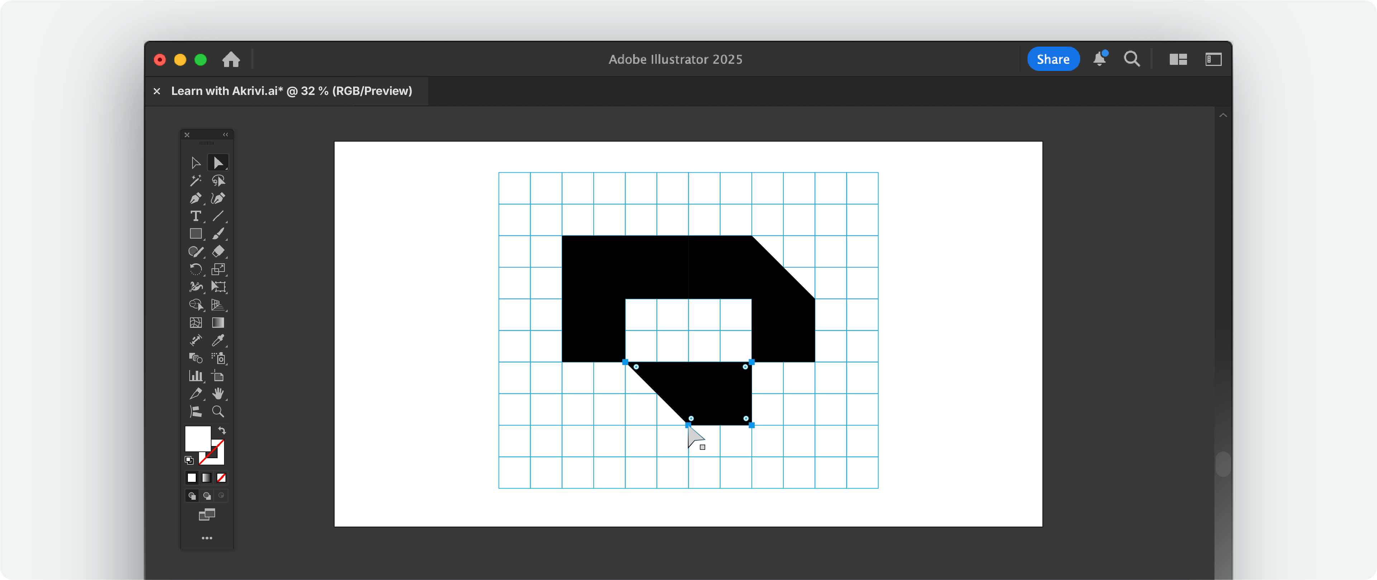1377x580 pixels.
Task: Activate the Zoom tool magnifier
Action: click(218, 411)
